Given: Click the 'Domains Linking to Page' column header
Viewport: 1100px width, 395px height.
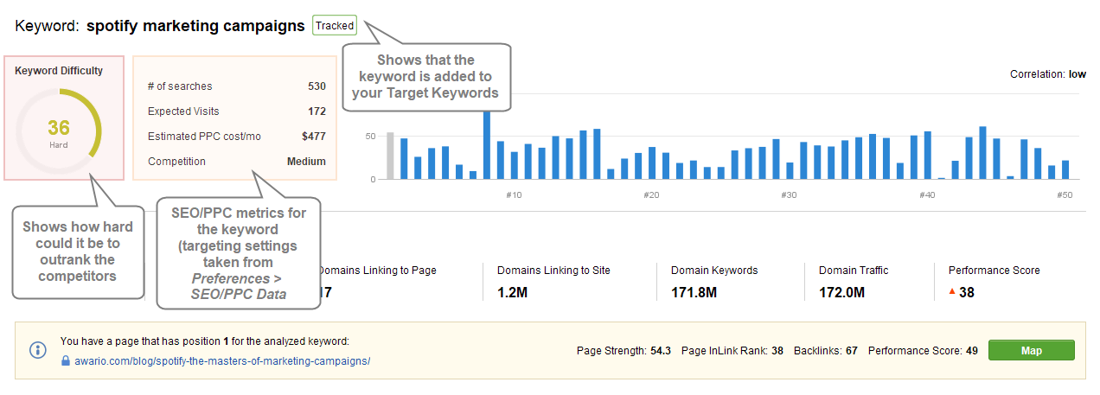Looking at the screenshot, I should click(377, 271).
